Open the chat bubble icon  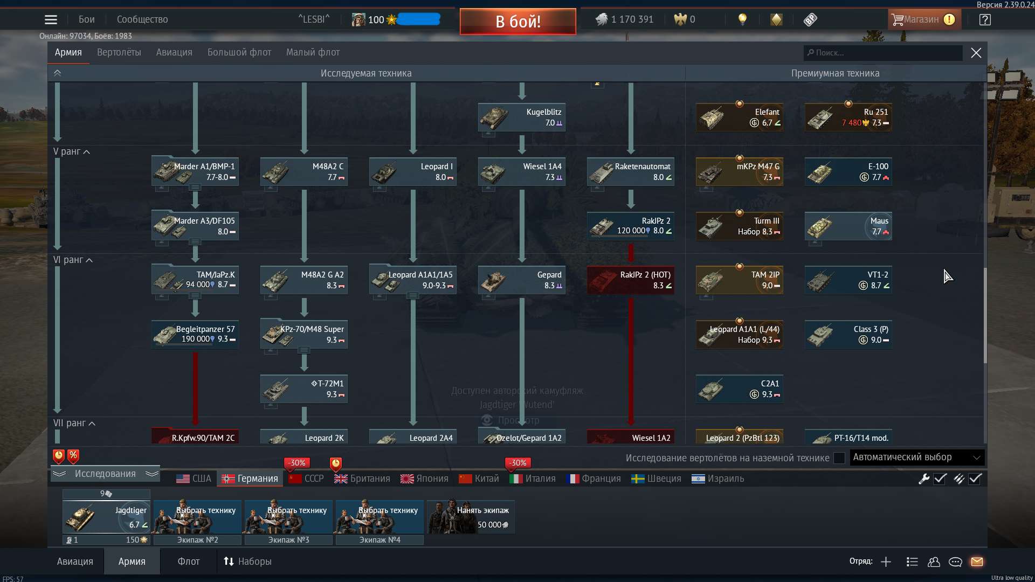tap(955, 562)
